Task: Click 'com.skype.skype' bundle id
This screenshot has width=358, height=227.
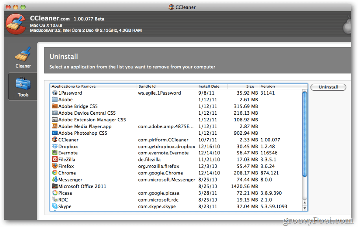Action: coord(157,207)
